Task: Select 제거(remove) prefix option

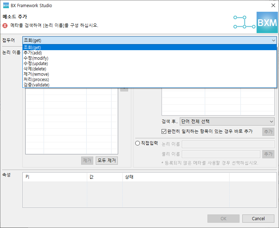Action: 149,74
